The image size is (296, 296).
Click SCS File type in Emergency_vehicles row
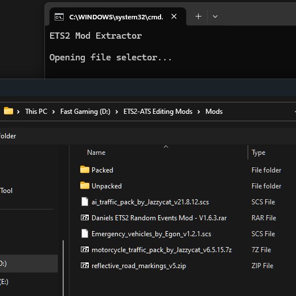point(263,234)
